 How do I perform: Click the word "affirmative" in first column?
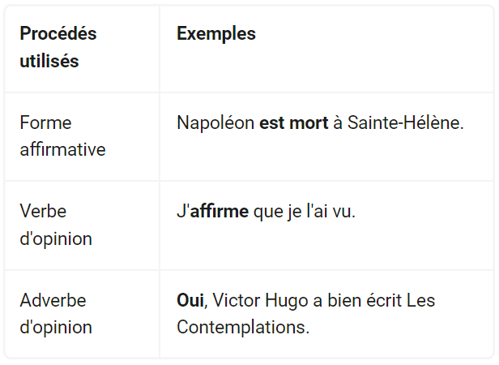click(x=62, y=150)
